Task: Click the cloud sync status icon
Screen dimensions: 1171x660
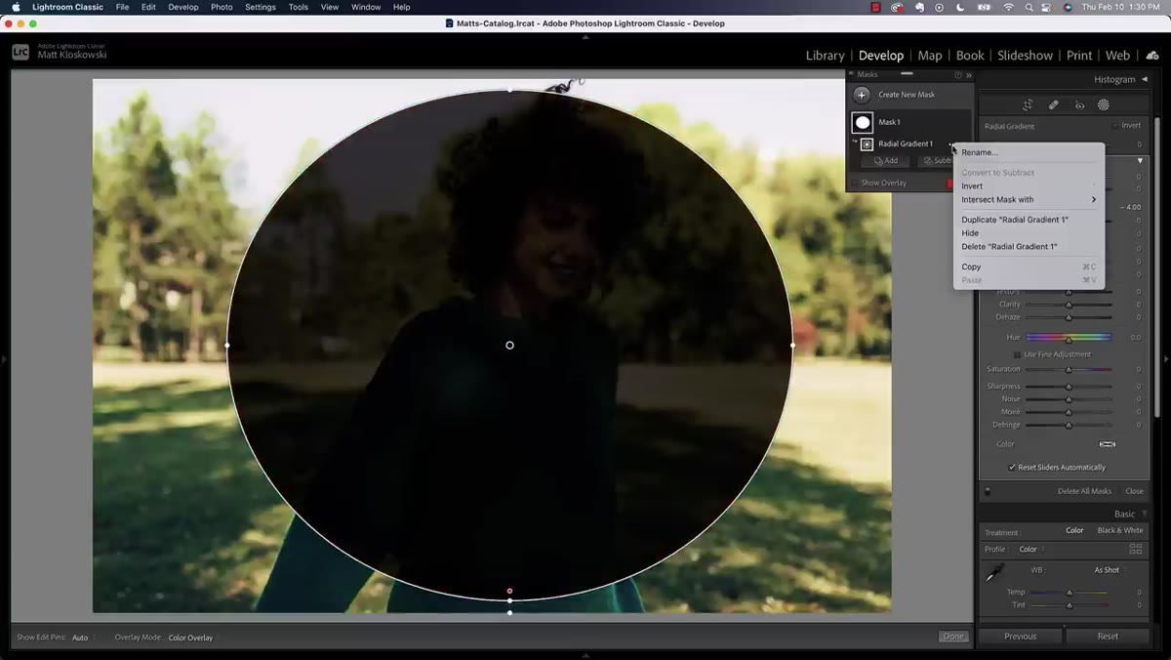Action: click(x=1152, y=56)
